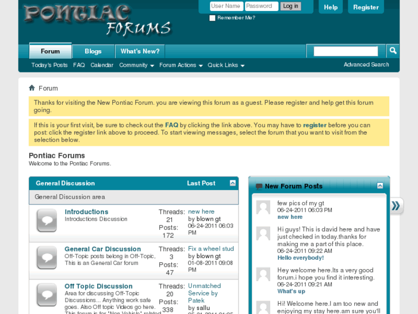Click the double-arrow sidebar collapse icon
Image resolution: width=418 pixels, height=314 pixels.
(x=396, y=206)
